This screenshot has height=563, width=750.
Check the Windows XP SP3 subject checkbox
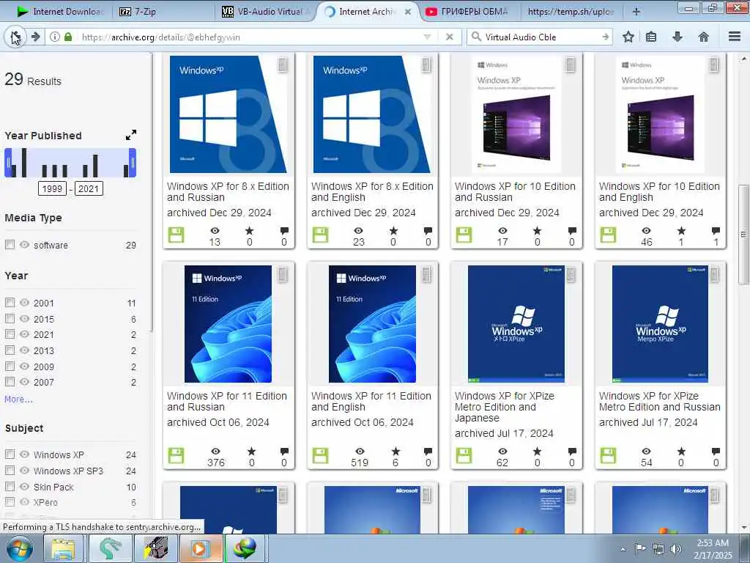pos(10,470)
